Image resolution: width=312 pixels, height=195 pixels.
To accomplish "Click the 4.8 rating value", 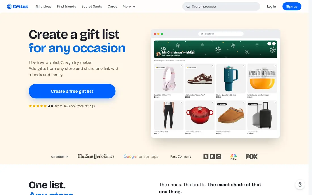I will pos(50,106).
